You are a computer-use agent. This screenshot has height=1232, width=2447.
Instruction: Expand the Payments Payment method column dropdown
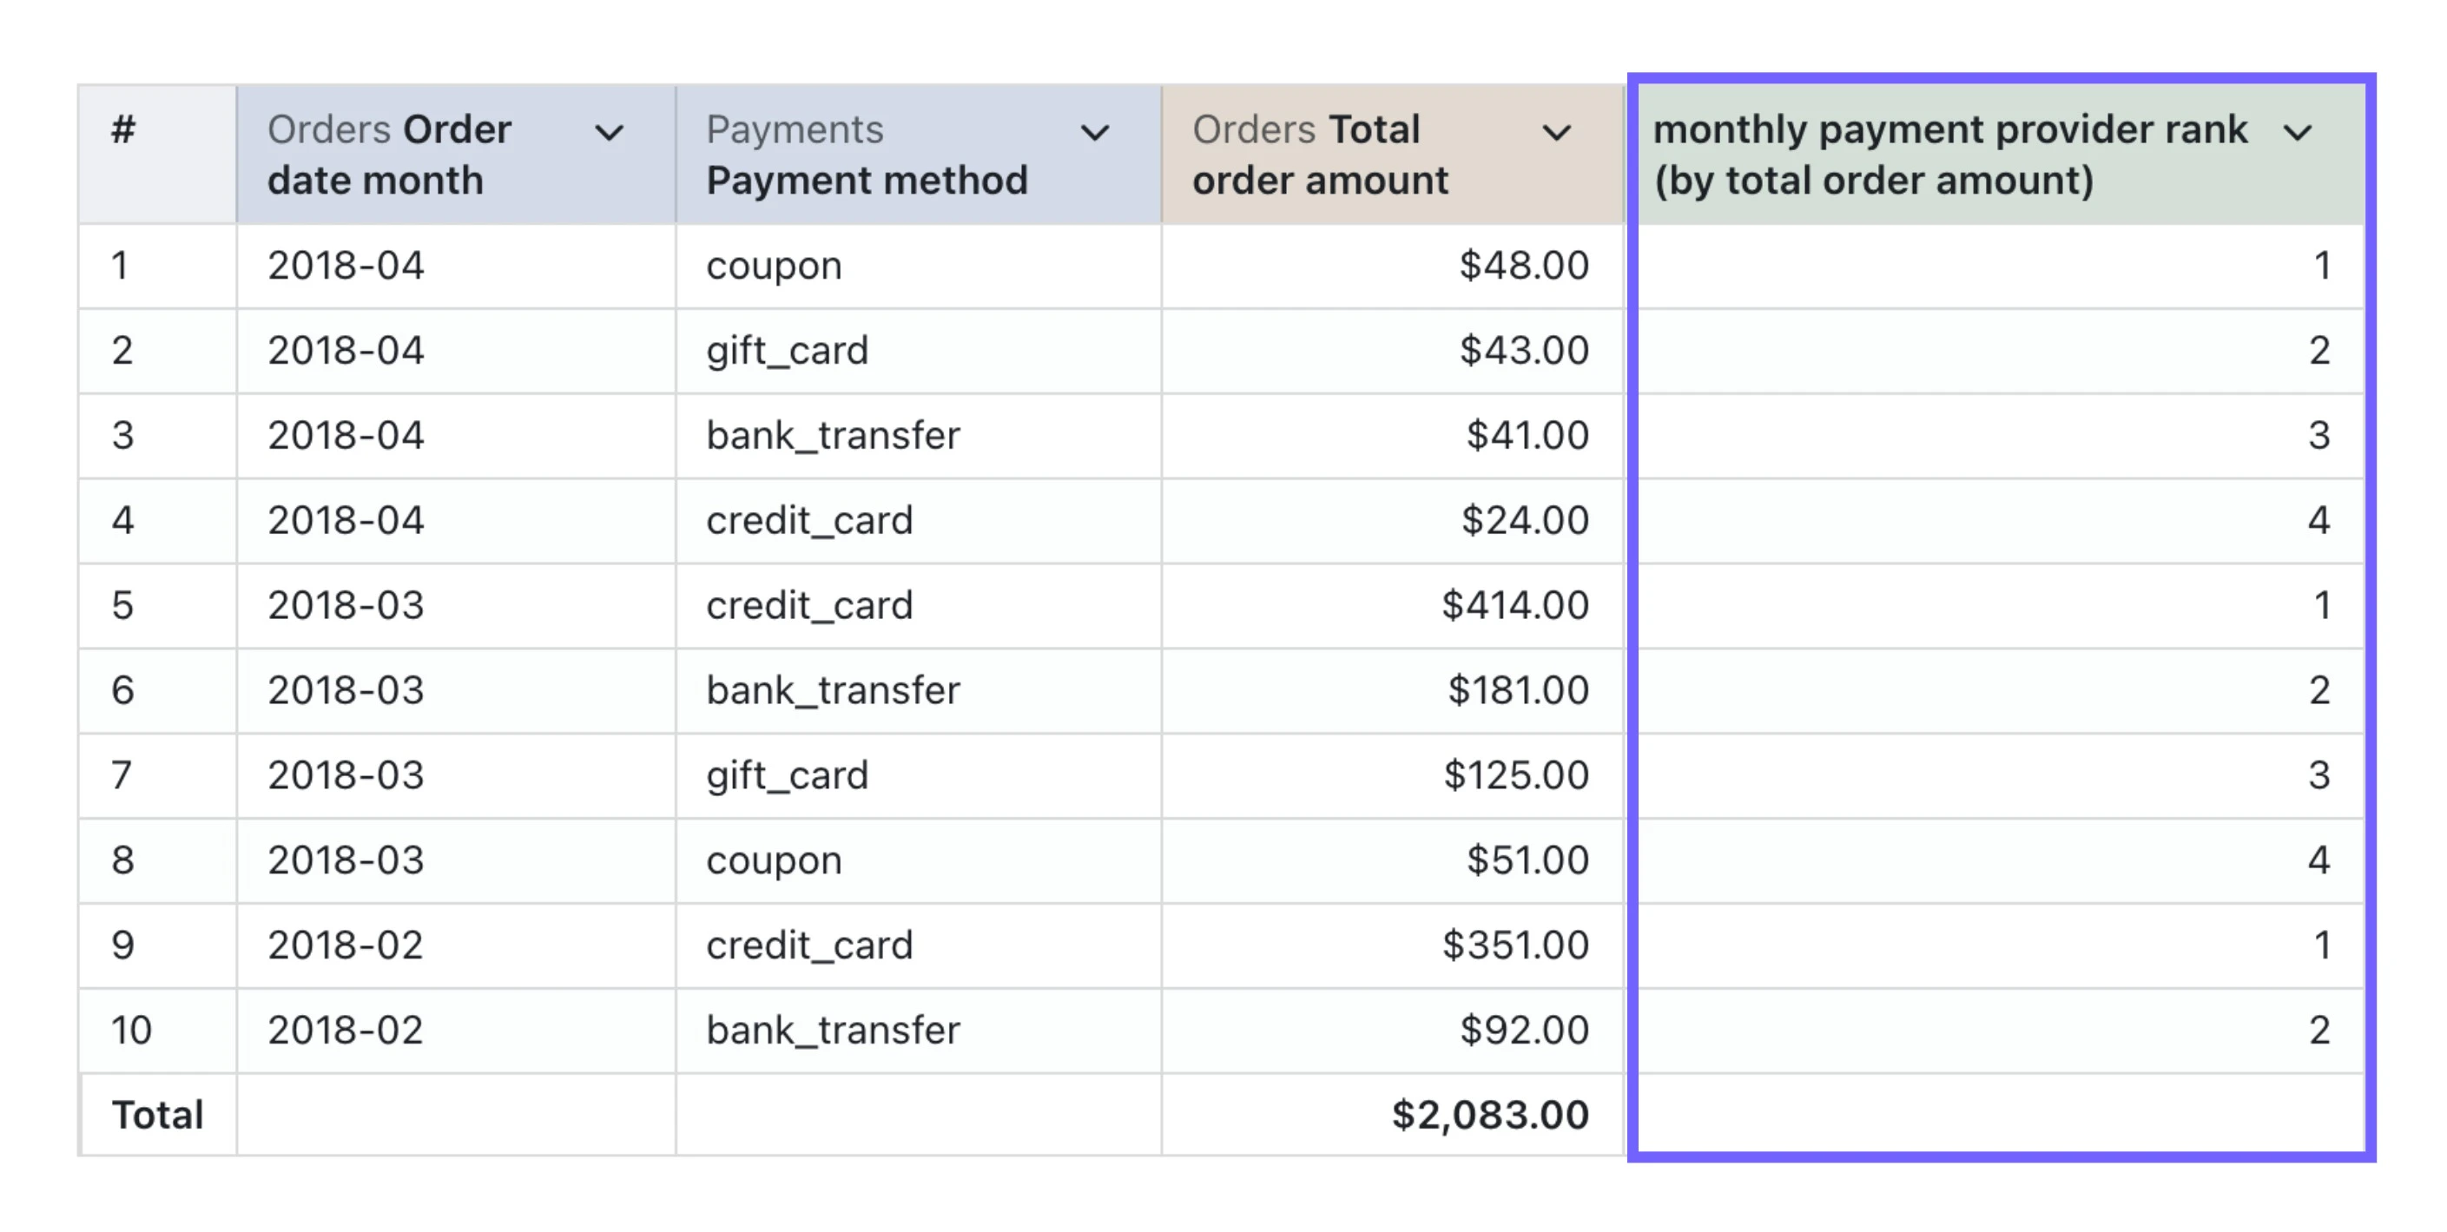coord(1095,132)
